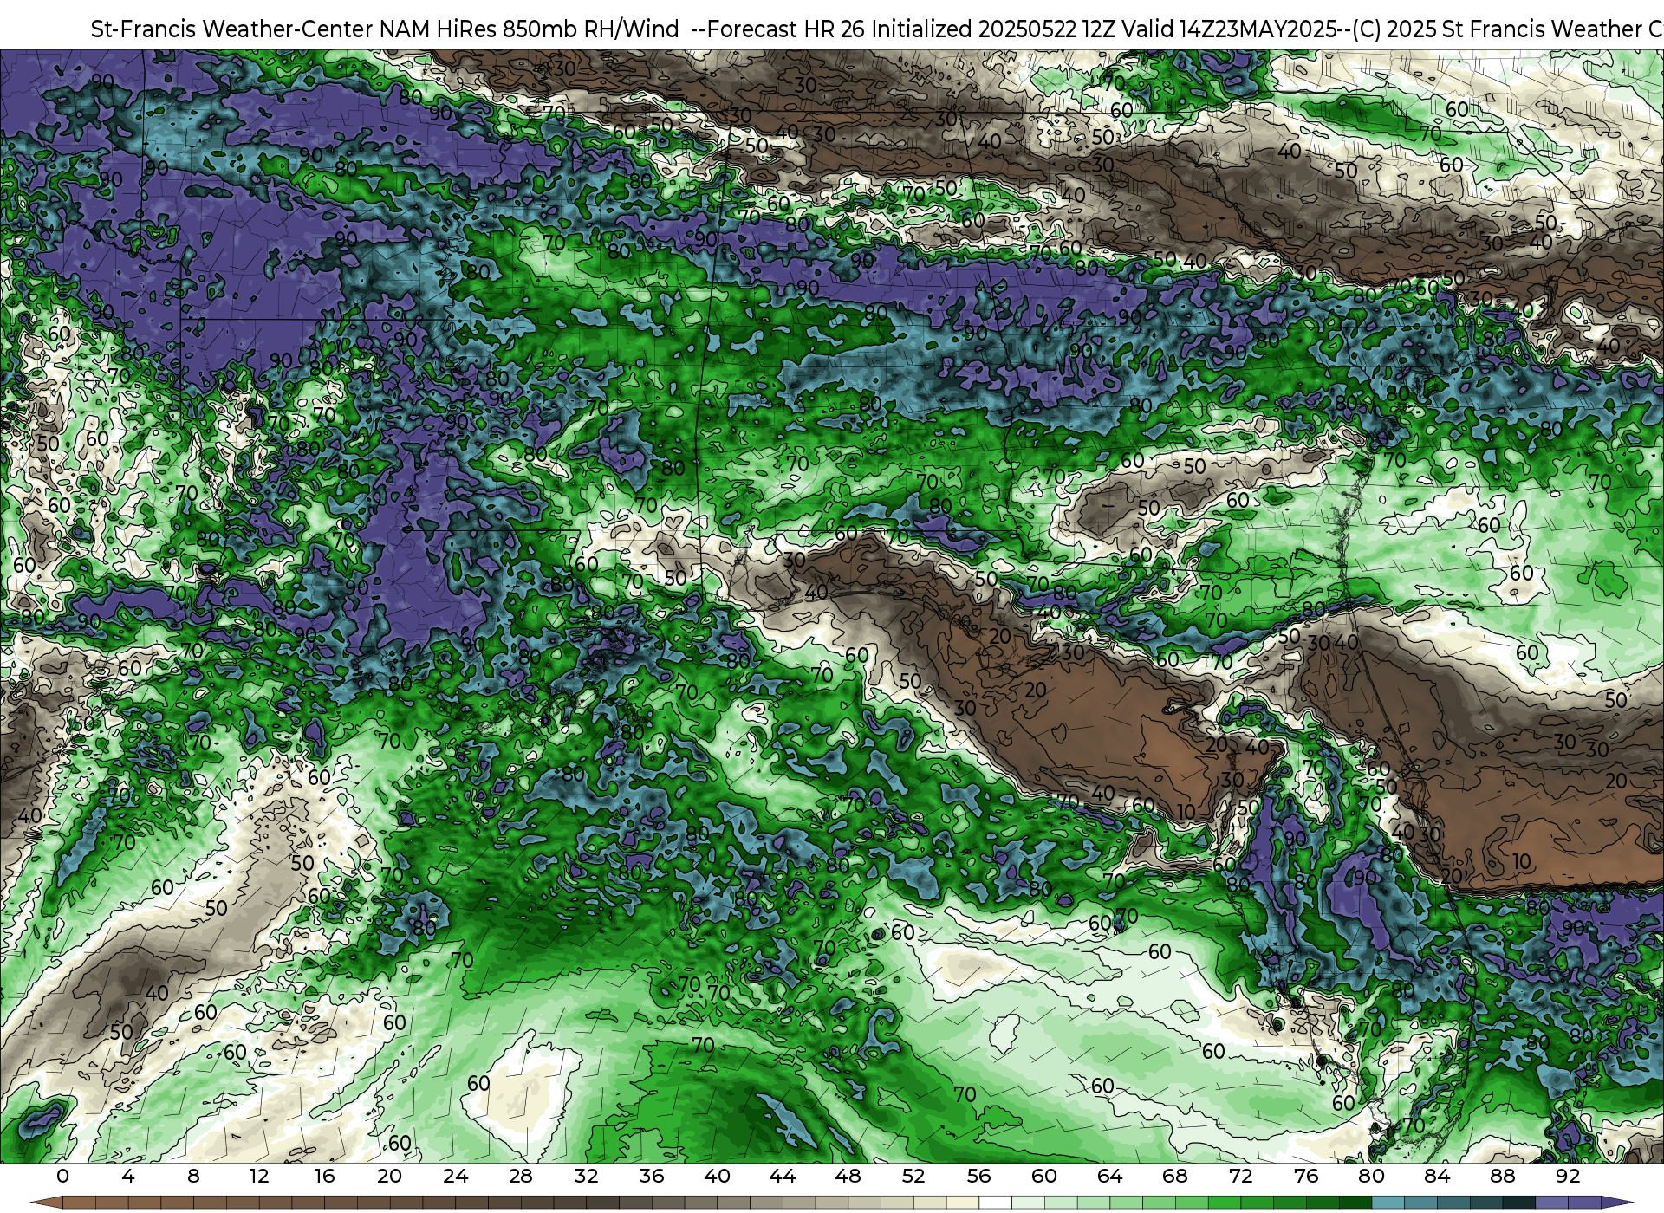Image resolution: width=1664 pixels, height=1213 pixels.
Task: Click the "Forecast HR 26" title text
Action: click(x=786, y=29)
